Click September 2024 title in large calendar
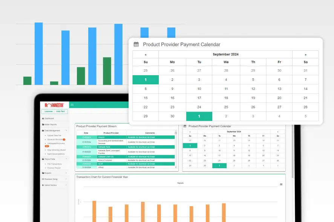The height and width of the screenshot is (222, 334). pos(225,55)
